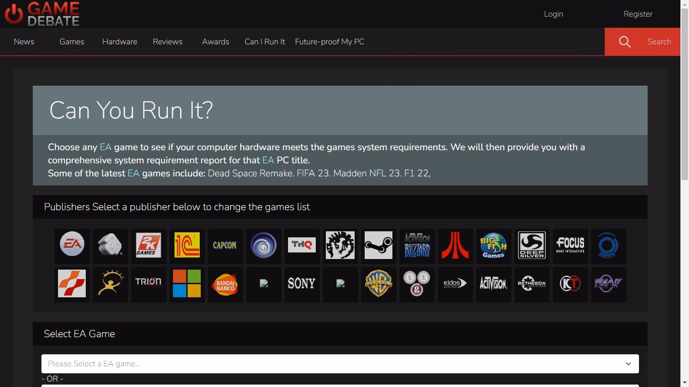Pick the Warner Bros shield logo
The width and height of the screenshot is (689, 387).
[379, 284]
